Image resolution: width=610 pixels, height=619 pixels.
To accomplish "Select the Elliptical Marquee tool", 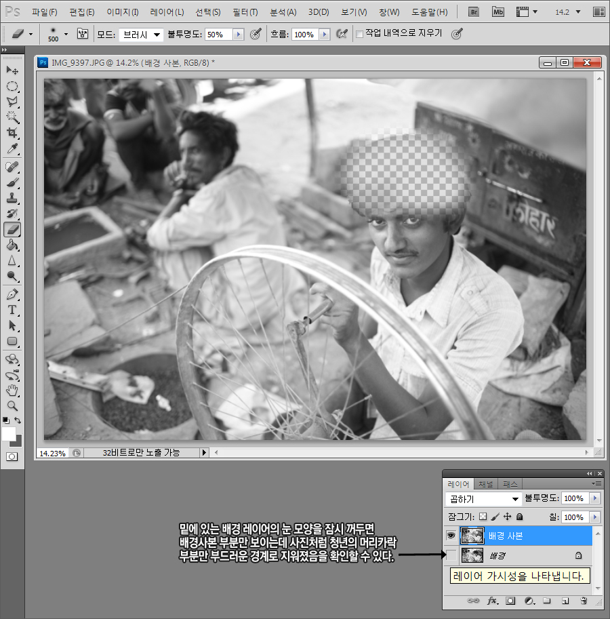I will (12, 86).
